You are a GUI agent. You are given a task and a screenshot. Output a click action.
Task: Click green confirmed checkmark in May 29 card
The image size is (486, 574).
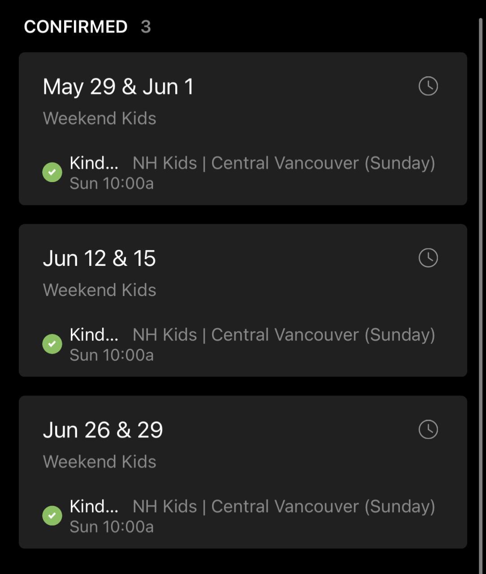point(52,172)
